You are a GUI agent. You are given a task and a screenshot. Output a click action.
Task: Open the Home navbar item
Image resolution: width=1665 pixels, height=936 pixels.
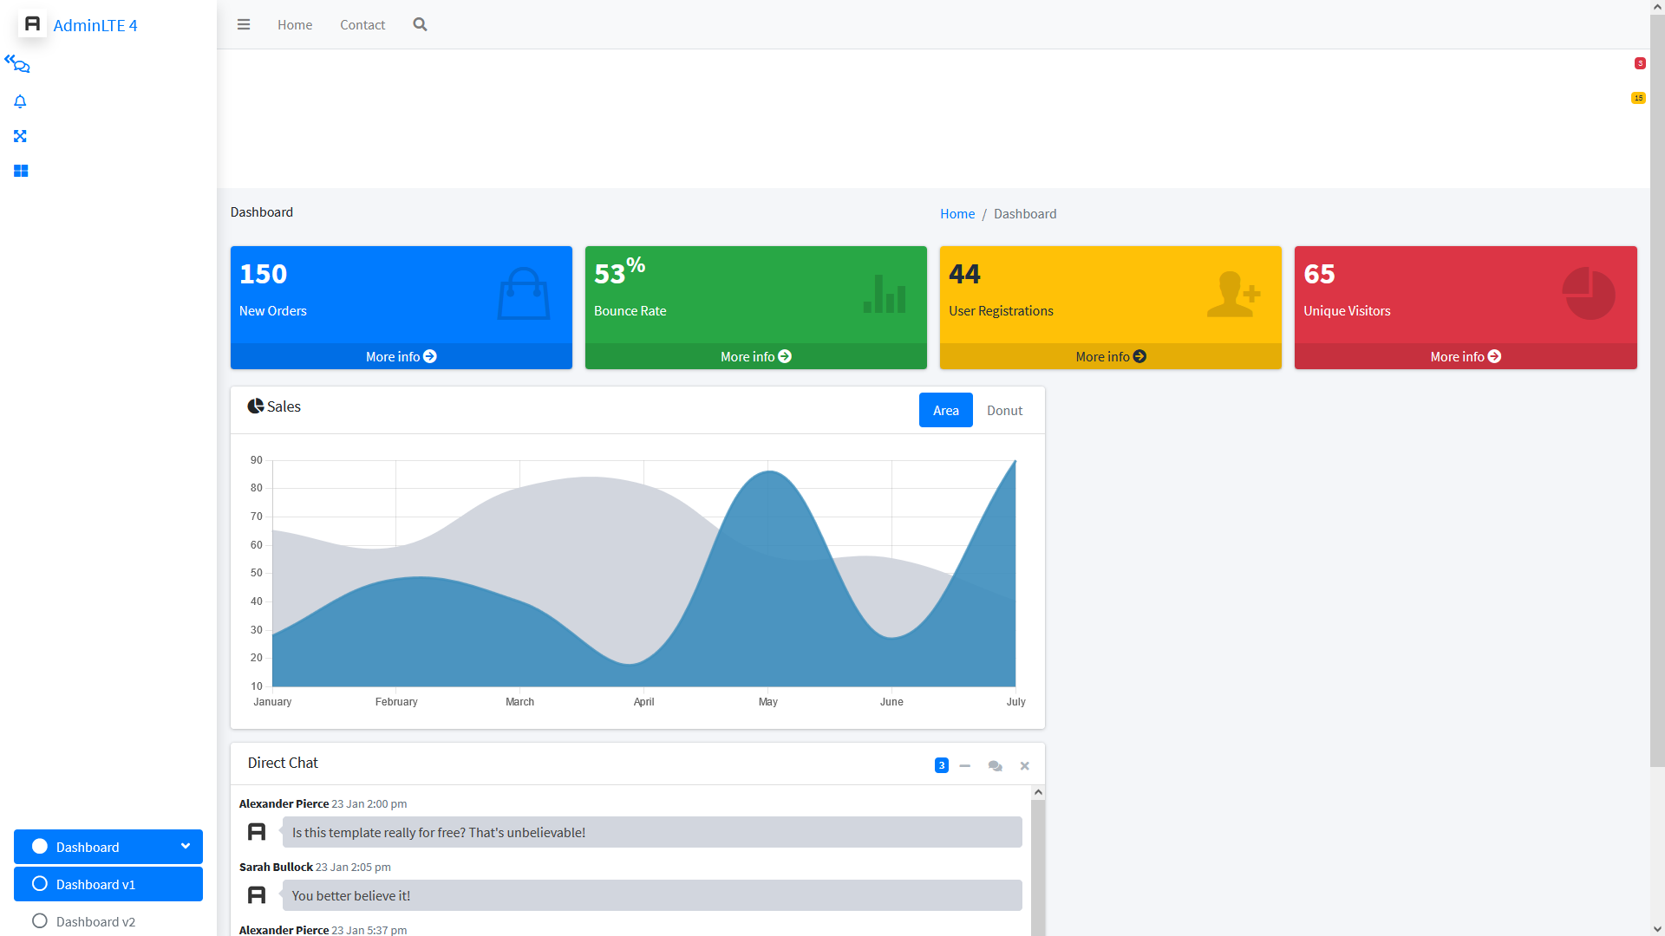(295, 24)
